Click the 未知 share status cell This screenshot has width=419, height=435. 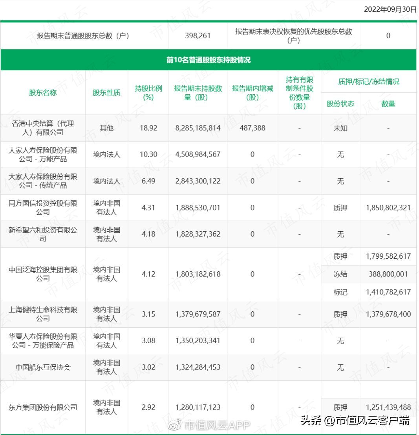tap(340, 128)
